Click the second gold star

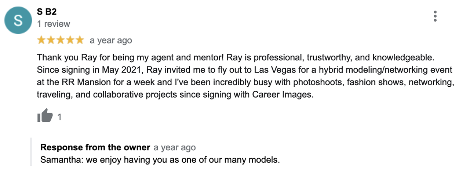tap(51, 40)
